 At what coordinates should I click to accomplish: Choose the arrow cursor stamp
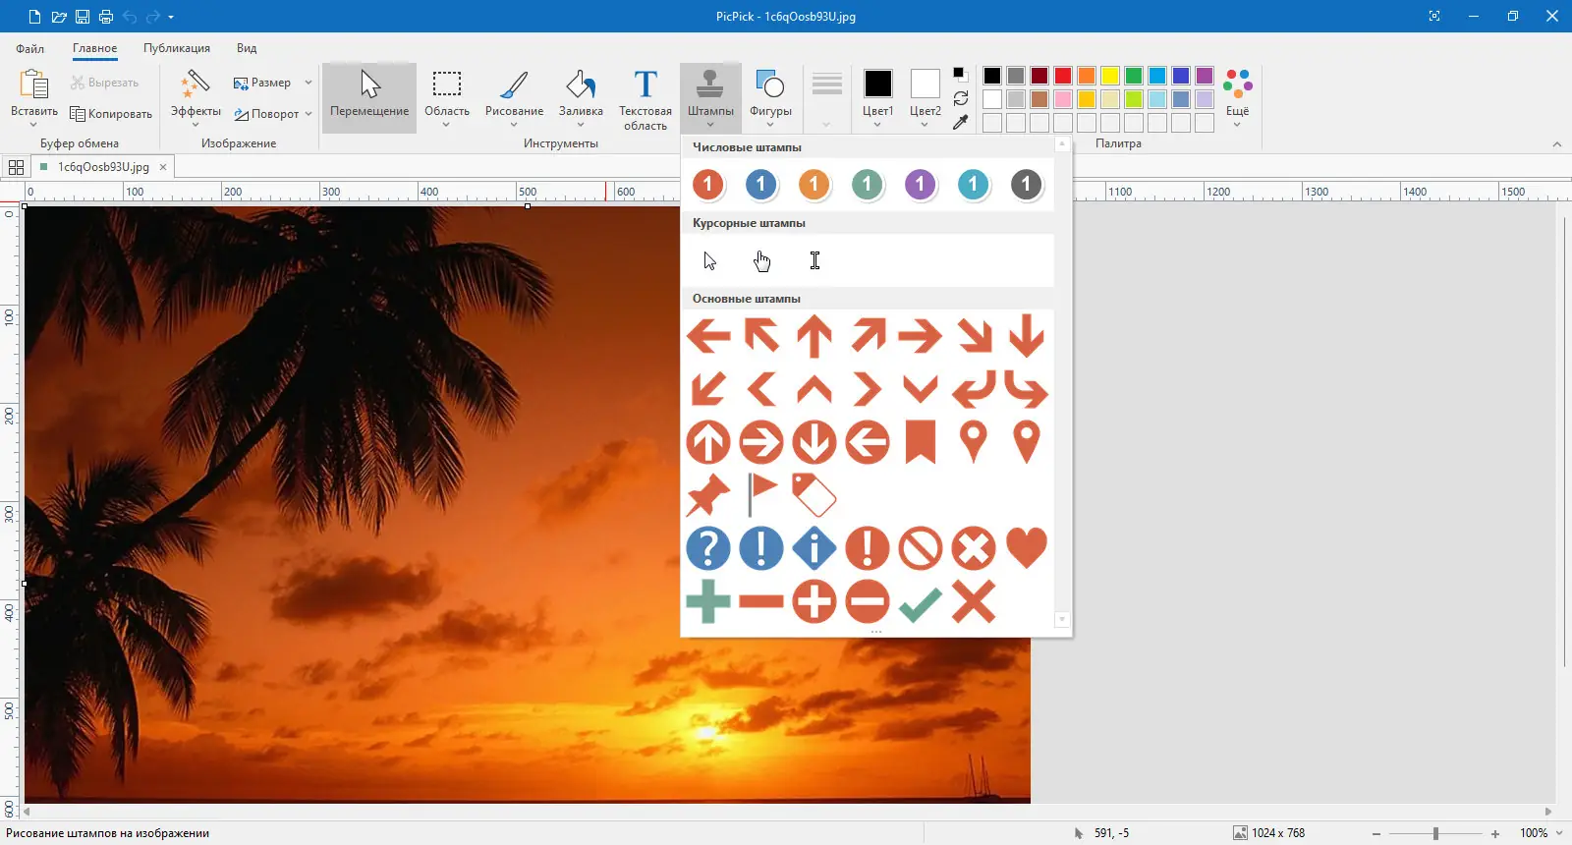709,260
